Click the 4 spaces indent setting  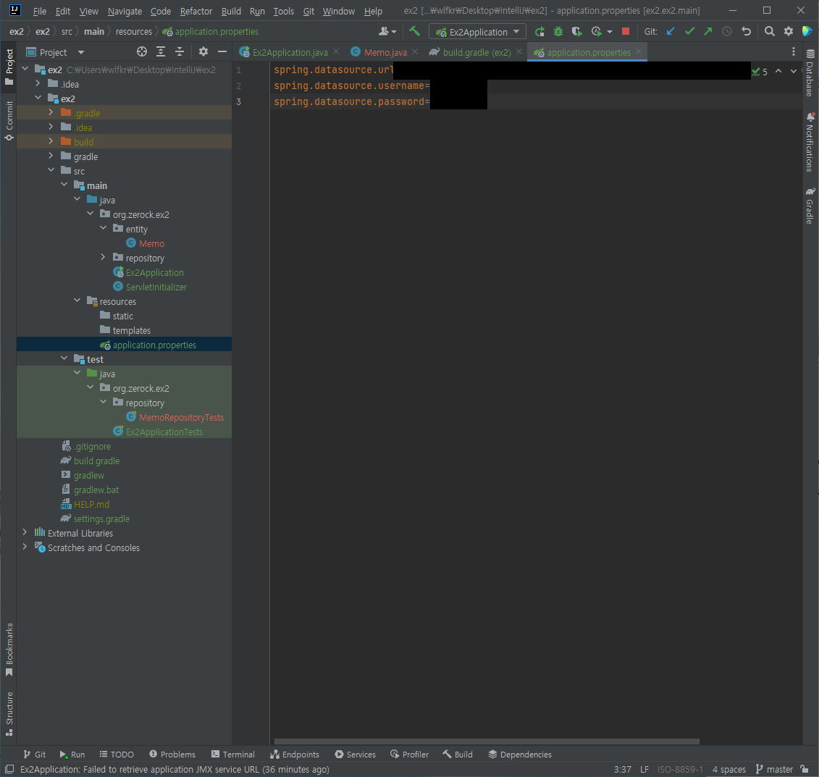[728, 769]
